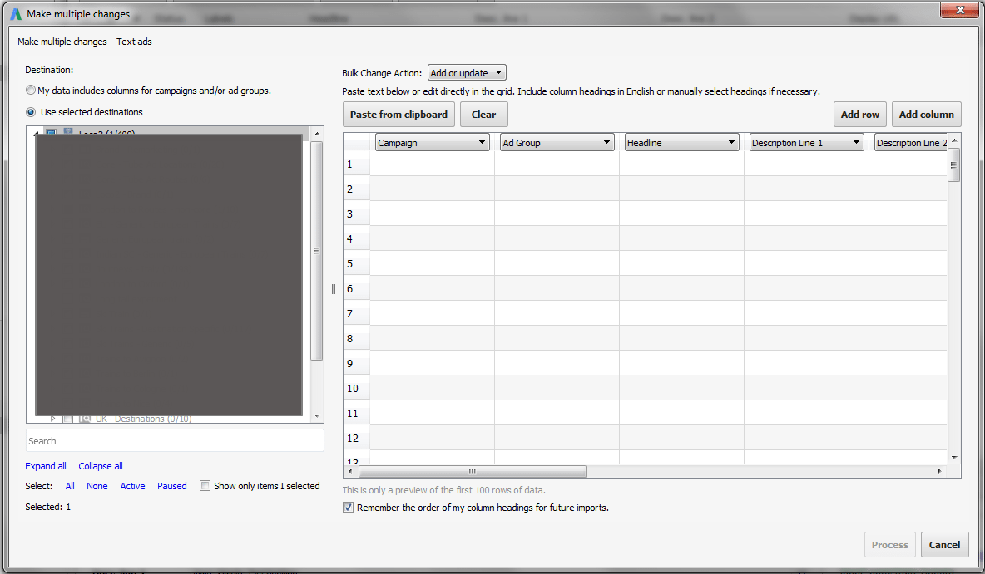Viewport: 985px width, 574px height.
Task: Click the Expand all link
Action: (46, 466)
